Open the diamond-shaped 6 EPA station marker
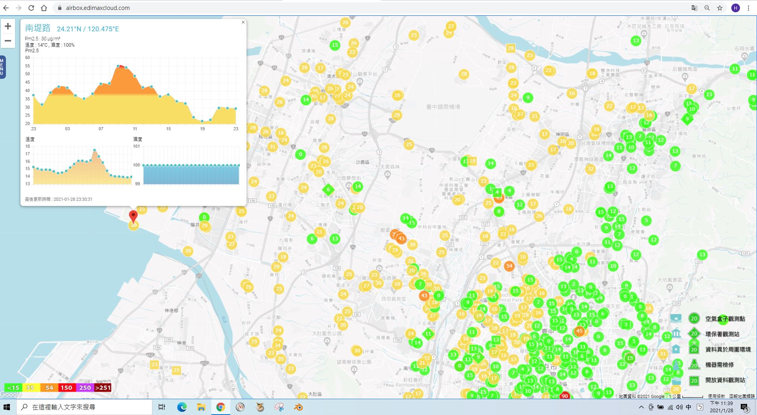757x415 pixels. tap(328, 190)
